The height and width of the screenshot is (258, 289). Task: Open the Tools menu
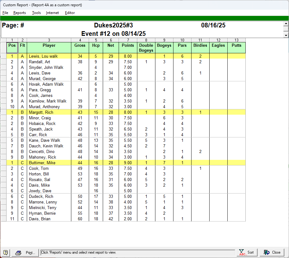pos(36,13)
